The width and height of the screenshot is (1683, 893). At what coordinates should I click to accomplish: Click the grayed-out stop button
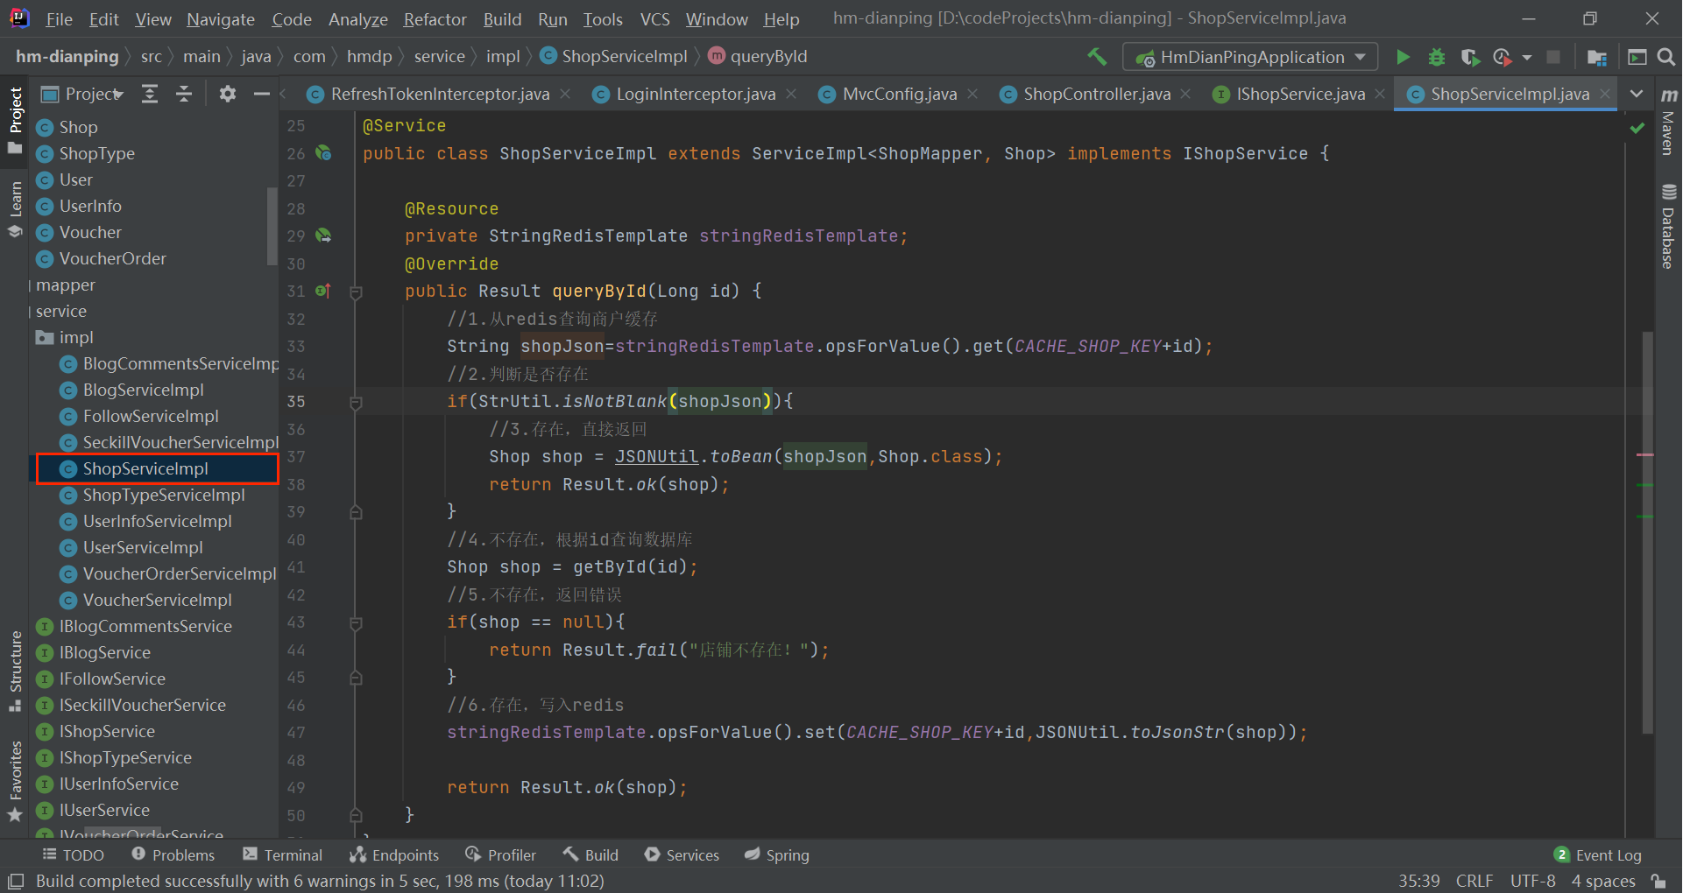1553,57
